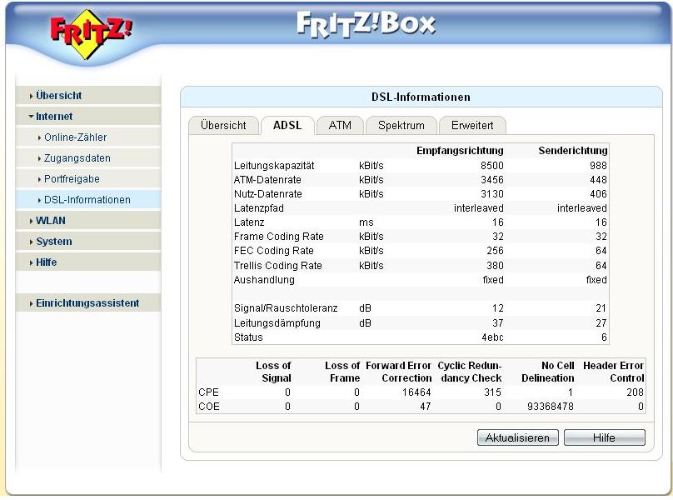Viewport: 673px width, 500px height.
Task: Click the Nutz-Datenrate value 3130
Action: click(492, 194)
